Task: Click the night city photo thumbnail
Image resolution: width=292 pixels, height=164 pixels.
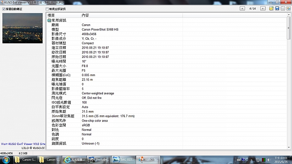Action: click(x=22, y=28)
